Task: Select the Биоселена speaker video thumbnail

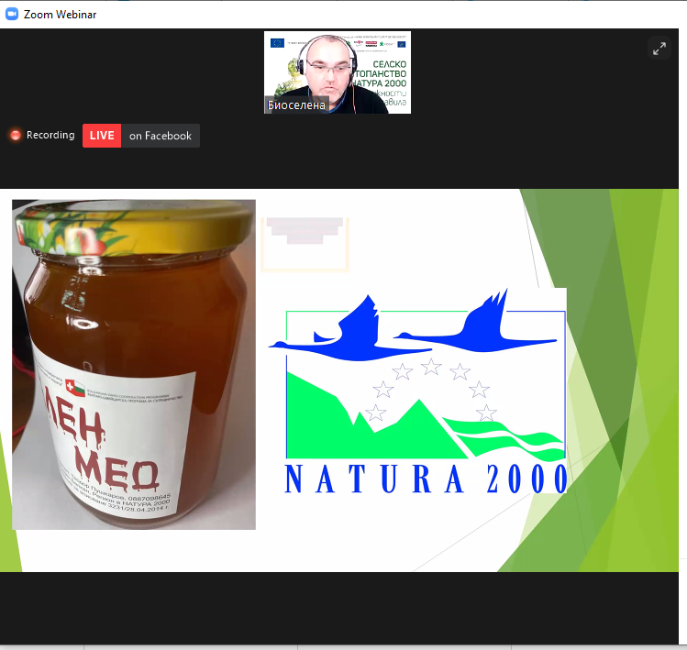Action: tap(338, 72)
